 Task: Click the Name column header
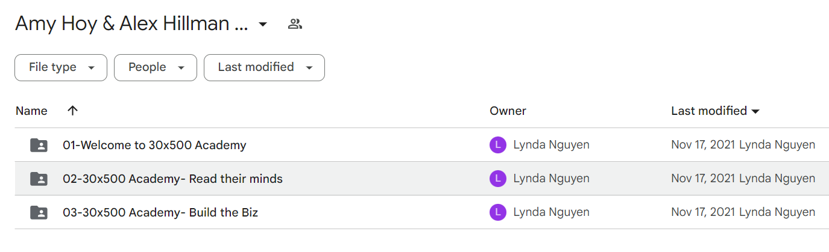point(31,111)
